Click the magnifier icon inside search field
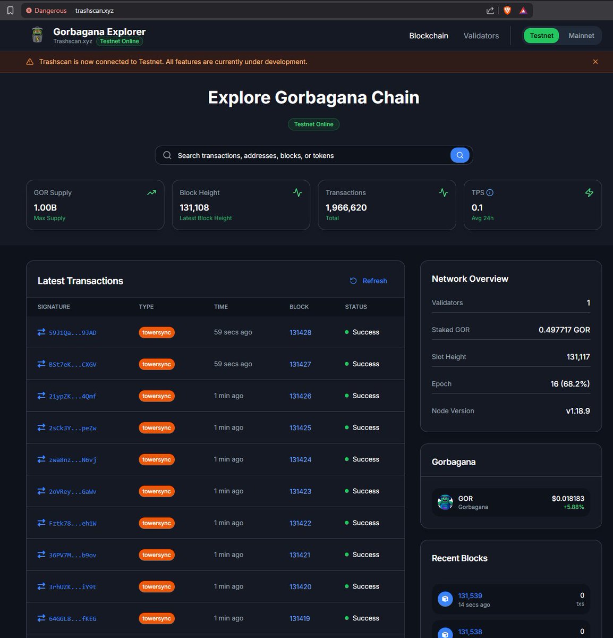The image size is (613, 638). pyautogui.click(x=167, y=155)
